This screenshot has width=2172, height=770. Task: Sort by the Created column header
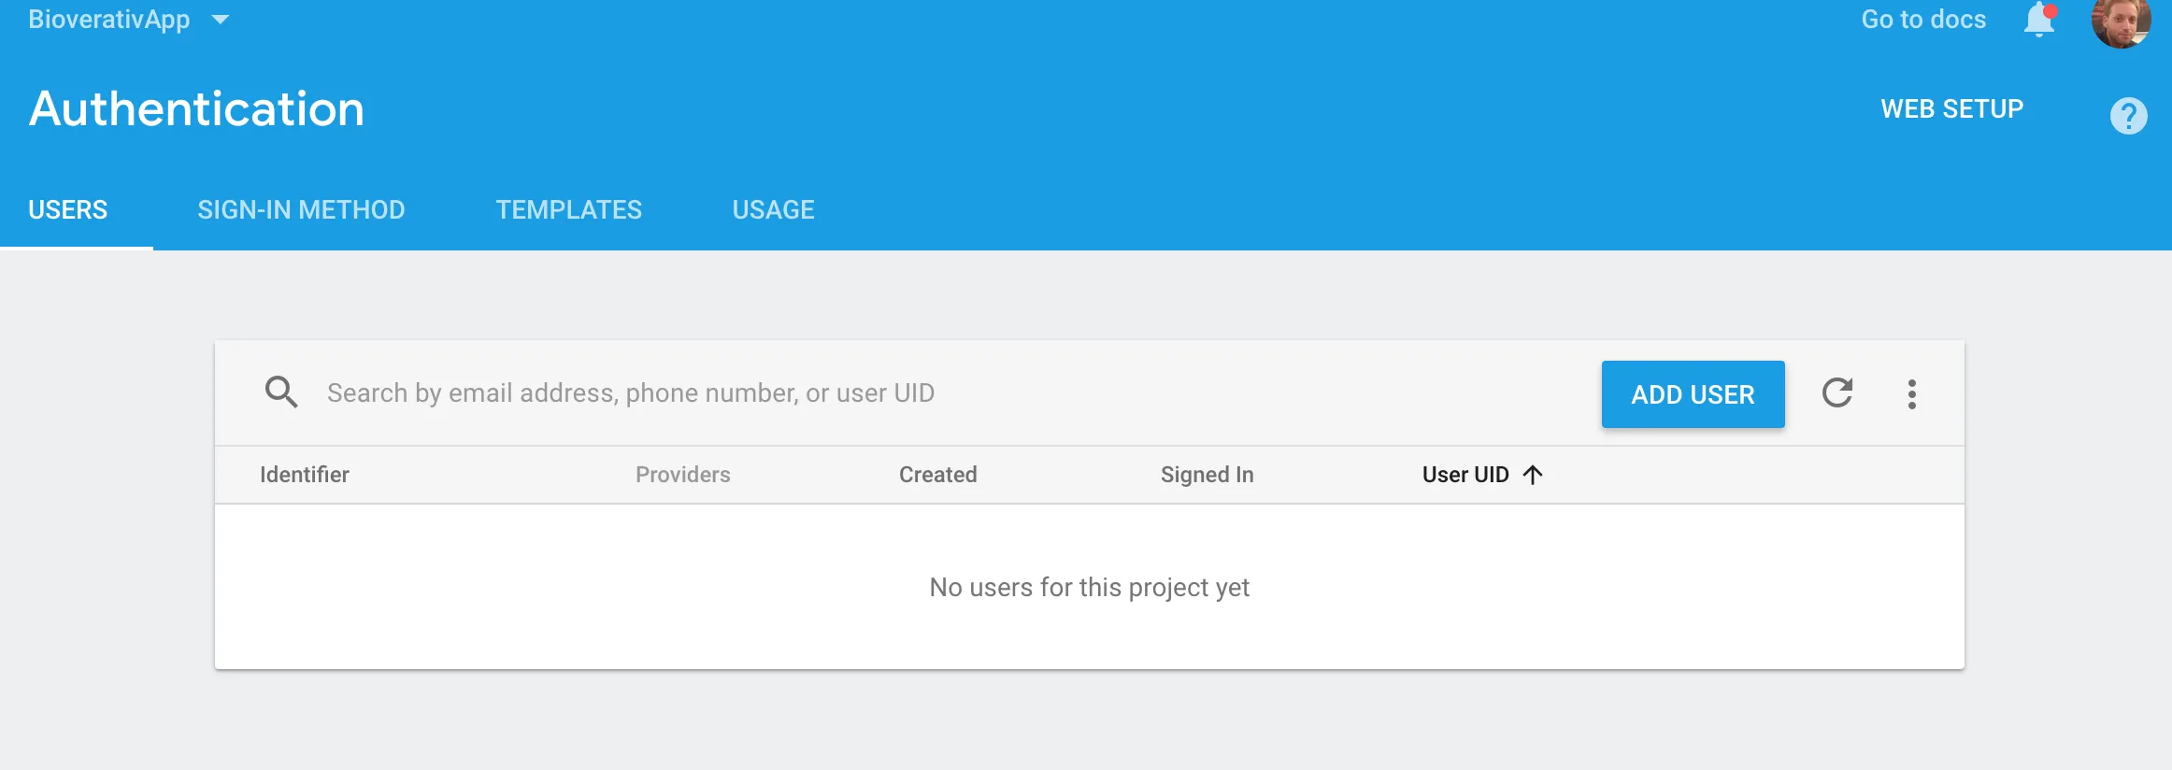[937, 475]
